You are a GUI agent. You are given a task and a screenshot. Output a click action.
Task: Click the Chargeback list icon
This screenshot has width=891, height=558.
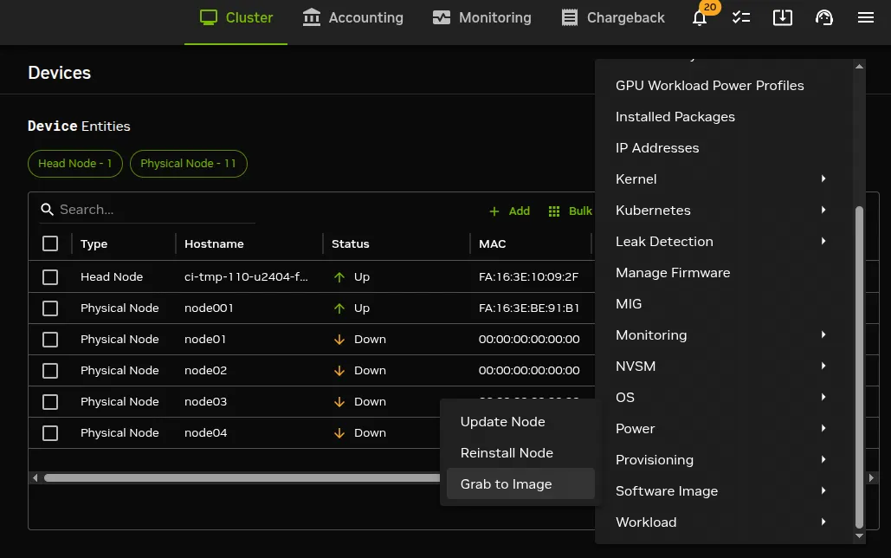pos(570,17)
